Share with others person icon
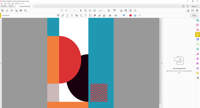Screen dimensions: 200x108 (x=197, y=11)
